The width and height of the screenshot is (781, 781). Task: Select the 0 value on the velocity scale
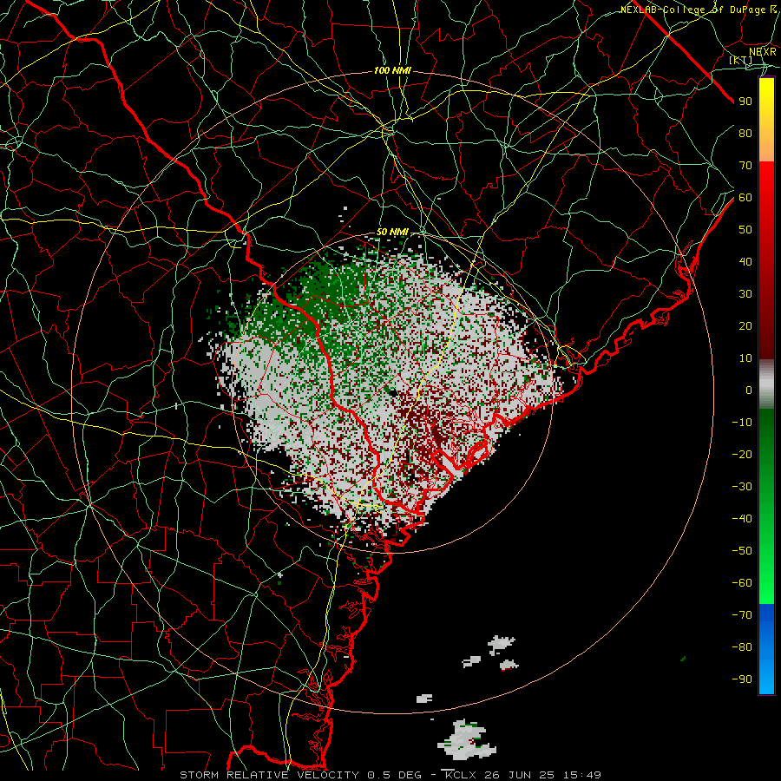(x=749, y=390)
